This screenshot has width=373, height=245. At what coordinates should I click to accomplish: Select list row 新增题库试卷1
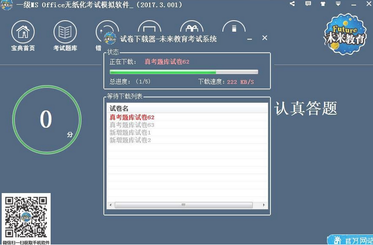tap(187, 132)
